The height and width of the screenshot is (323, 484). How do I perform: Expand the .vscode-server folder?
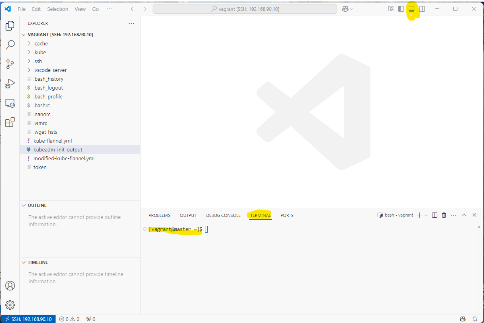coord(80,70)
